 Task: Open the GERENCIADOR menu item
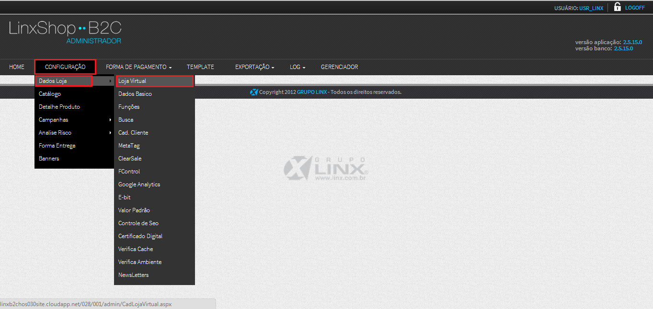click(x=339, y=67)
